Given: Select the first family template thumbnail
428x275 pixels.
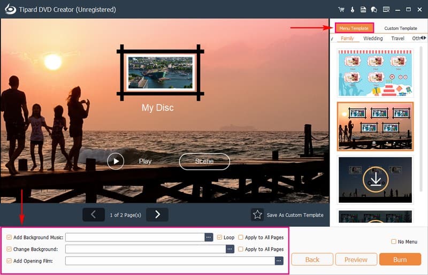Looking at the screenshot, I should point(375,73).
